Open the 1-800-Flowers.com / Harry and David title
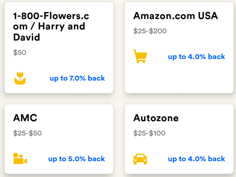236x177 pixels. point(51,26)
